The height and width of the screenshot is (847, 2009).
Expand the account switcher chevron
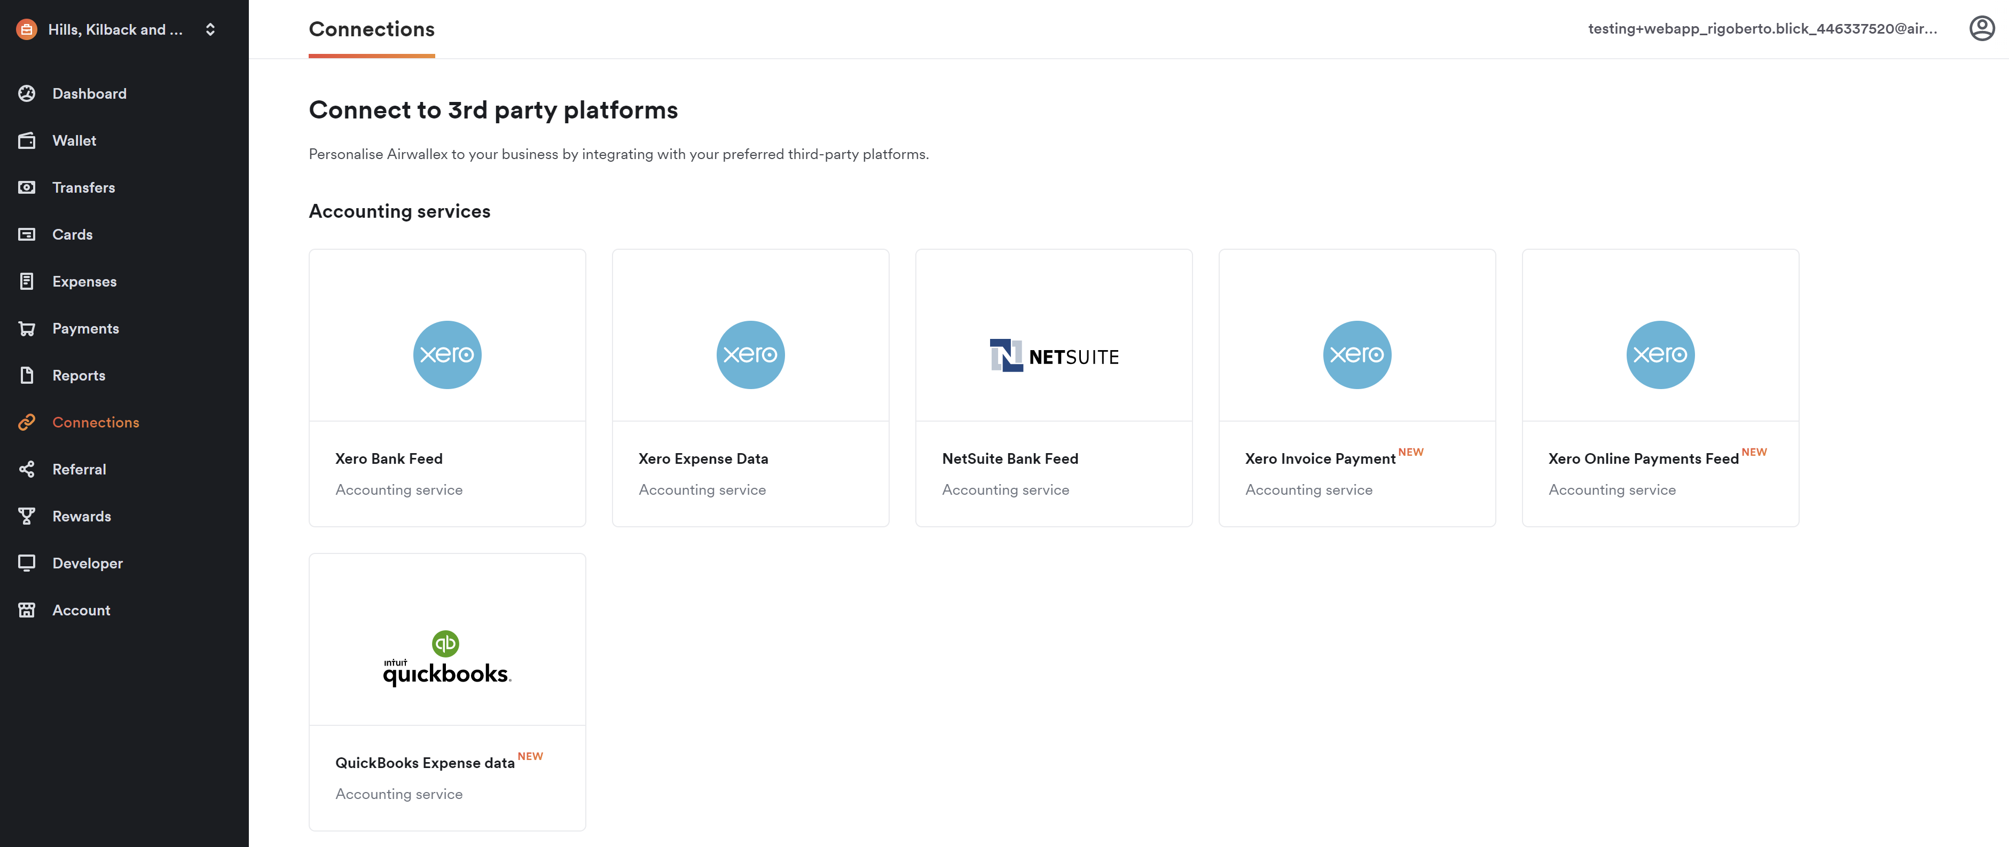210,29
